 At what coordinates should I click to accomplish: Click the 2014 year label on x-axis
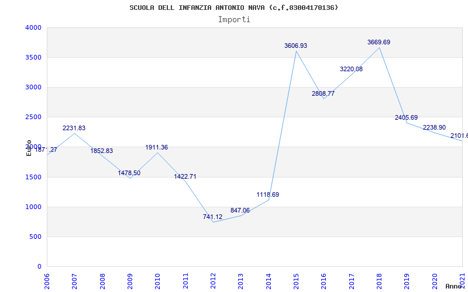pyautogui.click(x=269, y=281)
